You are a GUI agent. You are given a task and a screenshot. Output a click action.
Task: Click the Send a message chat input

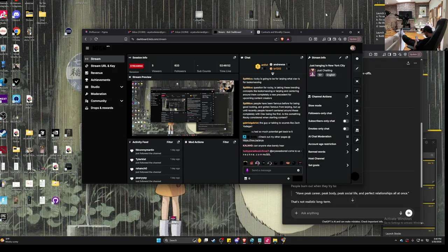click(272, 170)
